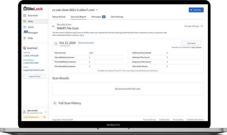Open Users in the sidebar
227x135 pixels.
click(x=31, y=27)
